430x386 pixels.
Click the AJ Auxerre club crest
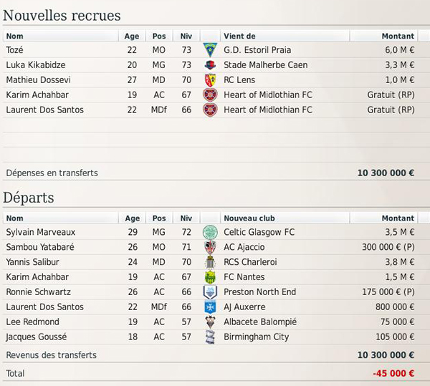pyautogui.click(x=210, y=307)
